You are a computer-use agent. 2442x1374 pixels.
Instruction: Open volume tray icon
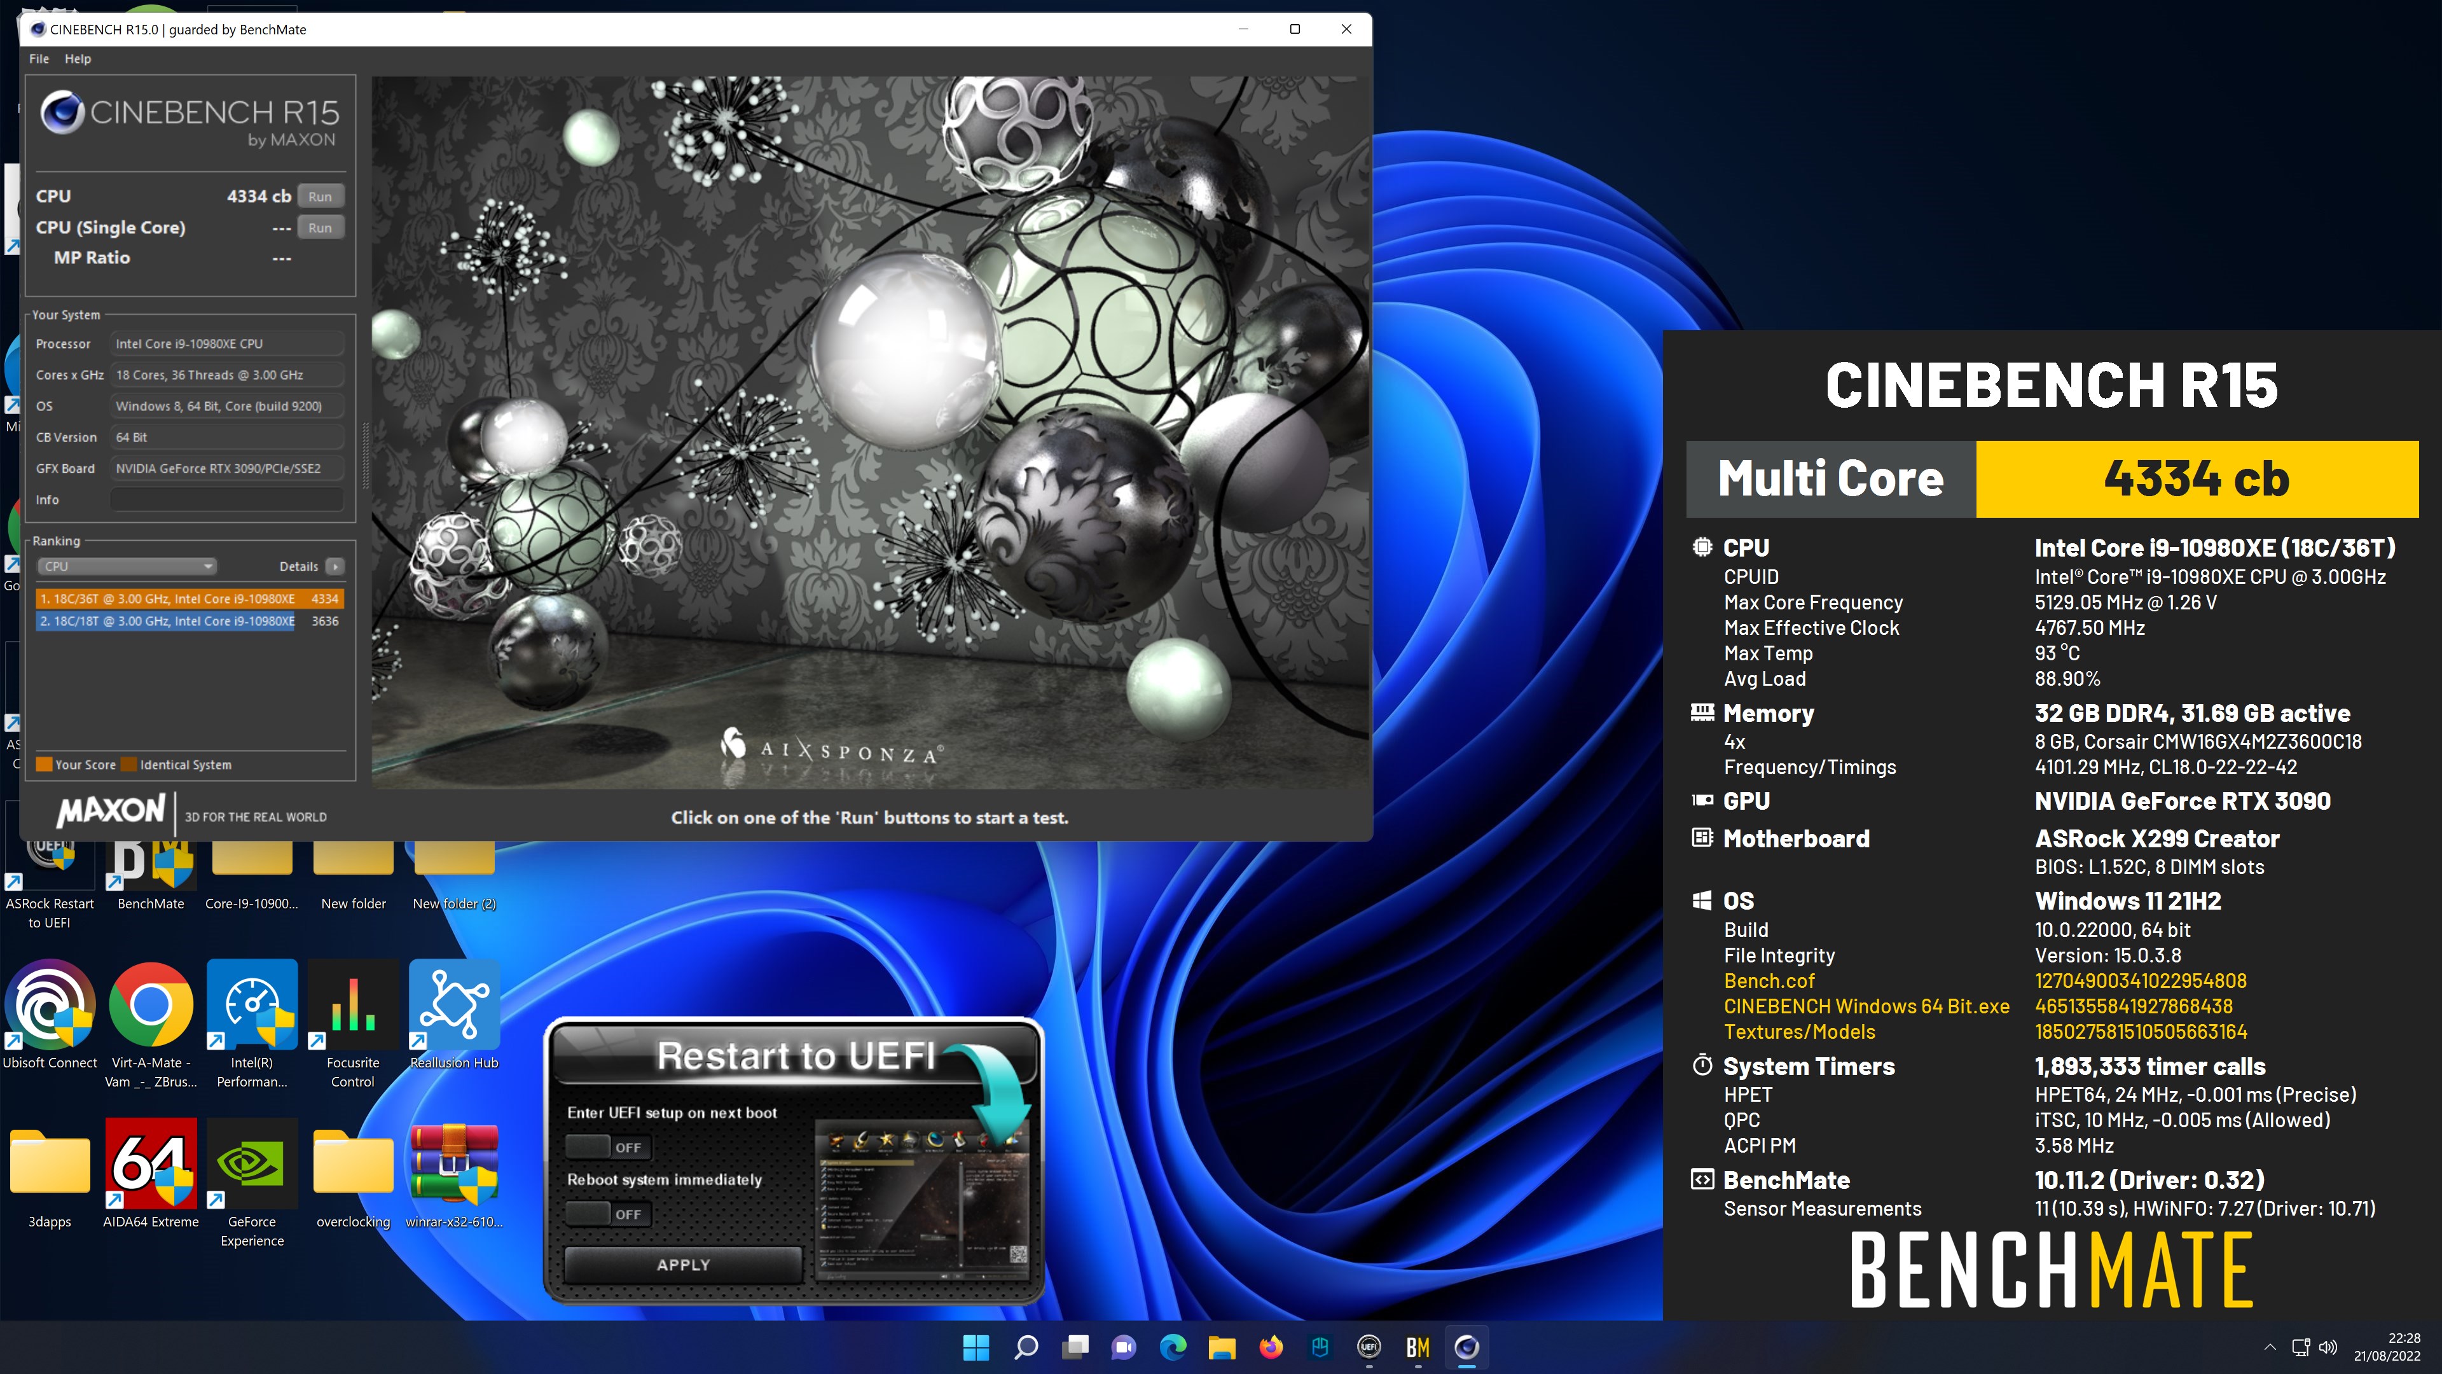point(2328,1347)
